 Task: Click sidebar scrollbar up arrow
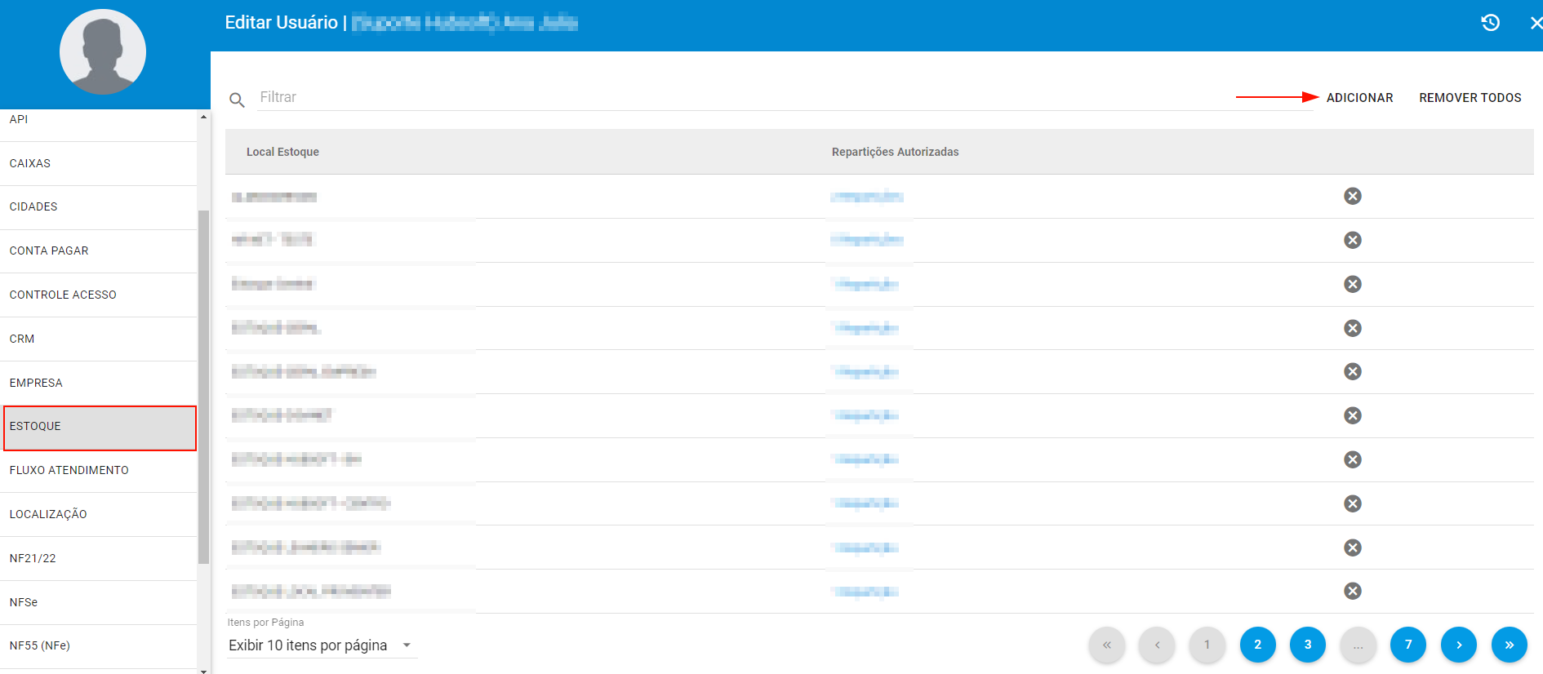coord(203,117)
